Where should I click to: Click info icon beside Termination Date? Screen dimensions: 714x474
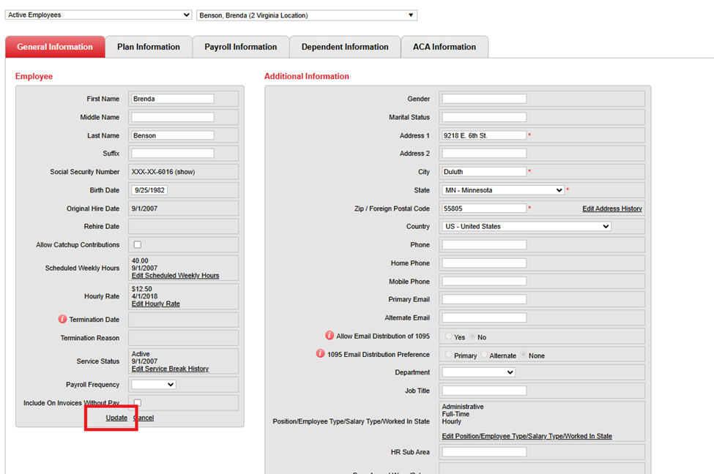pyautogui.click(x=62, y=320)
